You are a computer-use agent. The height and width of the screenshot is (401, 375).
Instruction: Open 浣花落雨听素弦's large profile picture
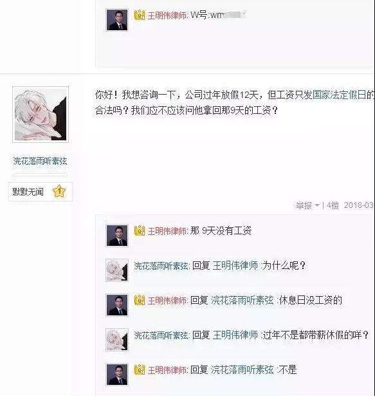41,115
